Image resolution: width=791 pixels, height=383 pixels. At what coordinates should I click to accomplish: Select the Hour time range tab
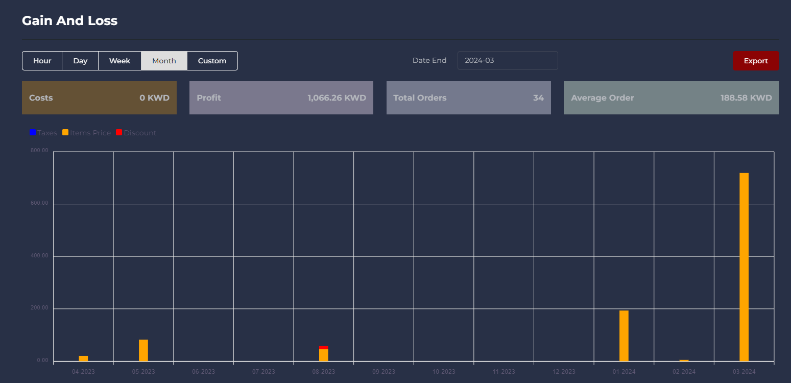pos(42,61)
